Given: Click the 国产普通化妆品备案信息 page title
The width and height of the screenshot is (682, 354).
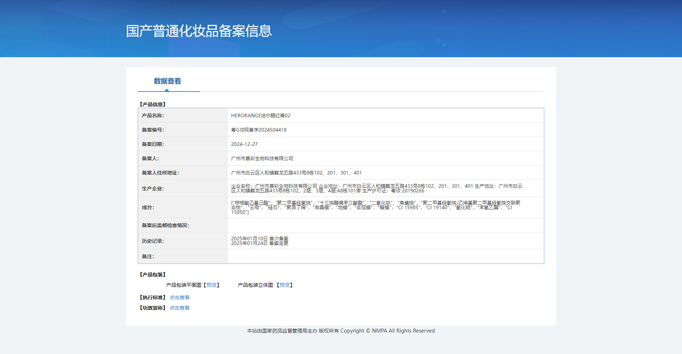Looking at the screenshot, I should [x=199, y=31].
